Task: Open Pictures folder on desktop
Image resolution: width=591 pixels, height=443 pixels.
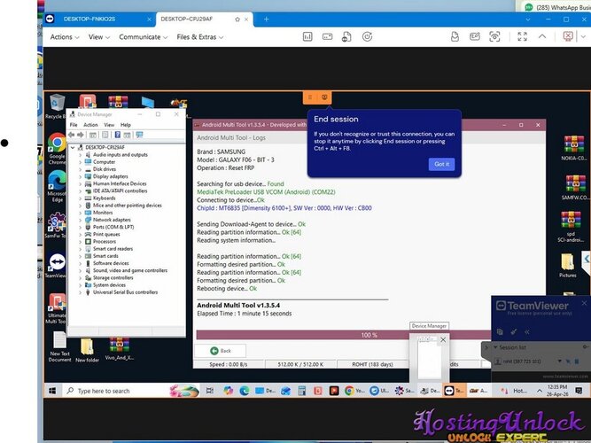Action: [568, 266]
